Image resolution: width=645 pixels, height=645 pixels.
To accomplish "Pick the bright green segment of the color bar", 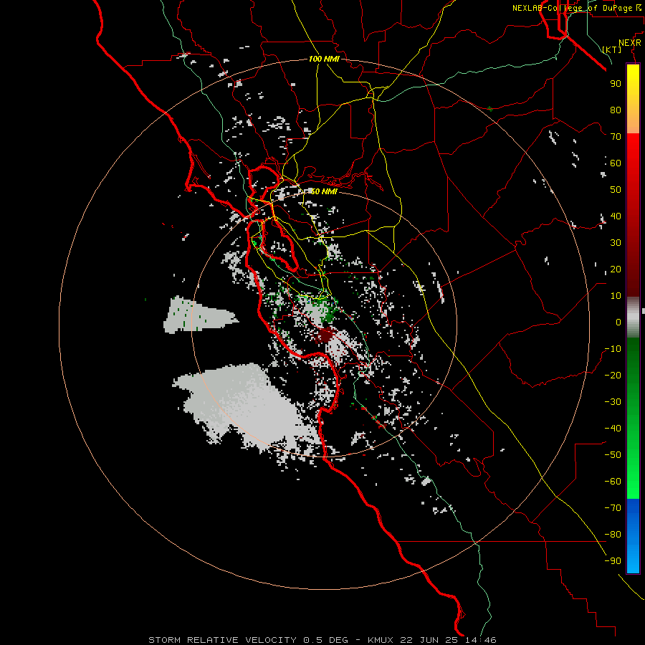I will (633, 465).
